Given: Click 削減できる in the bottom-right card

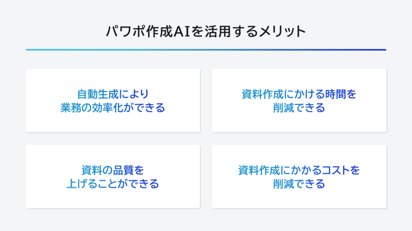Looking at the screenshot, I should [x=299, y=184].
